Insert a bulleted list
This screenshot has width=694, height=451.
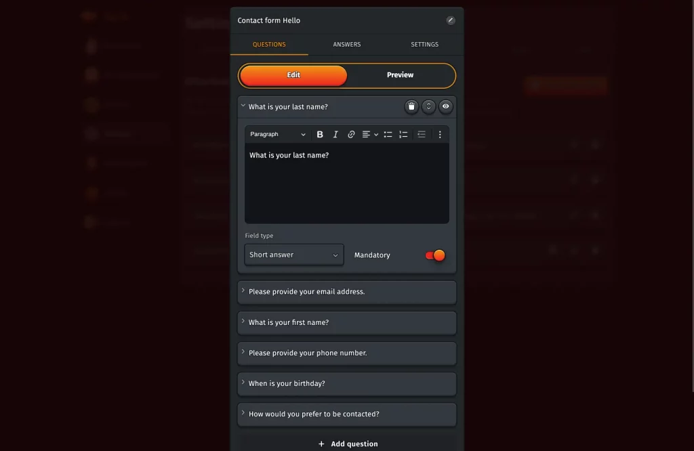click(388, 134)
